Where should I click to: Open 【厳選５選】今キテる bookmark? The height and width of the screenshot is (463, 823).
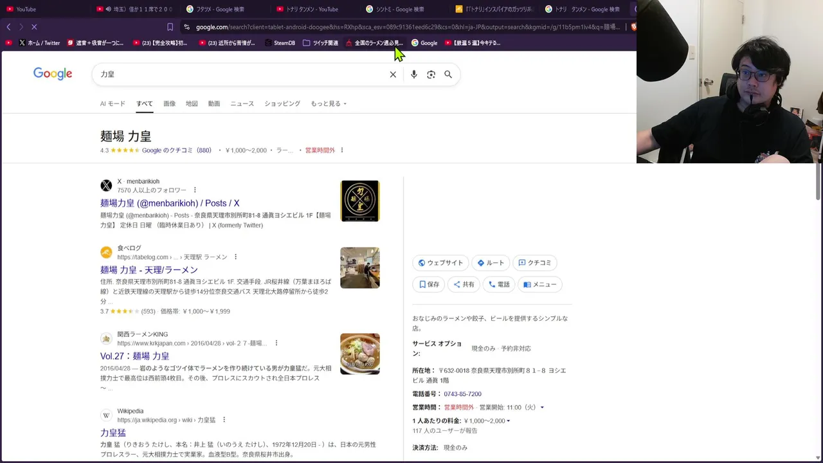(472, 43)
